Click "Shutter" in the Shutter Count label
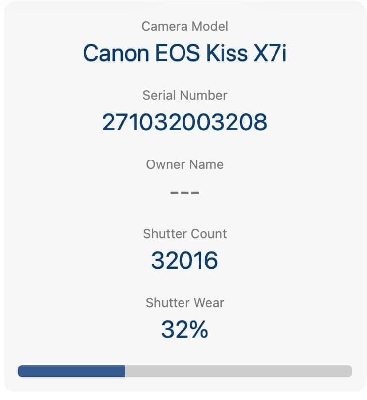367x400 pixels. (164, 234)
